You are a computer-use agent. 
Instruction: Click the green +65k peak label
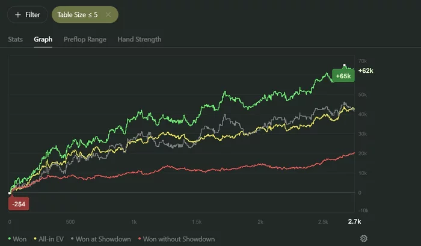(x=343, y=76)
